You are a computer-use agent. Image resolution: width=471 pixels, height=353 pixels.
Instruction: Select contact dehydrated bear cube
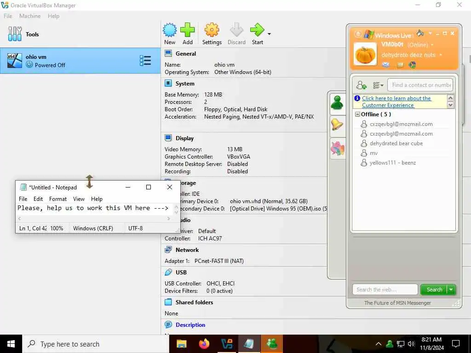tap(396, 143)
